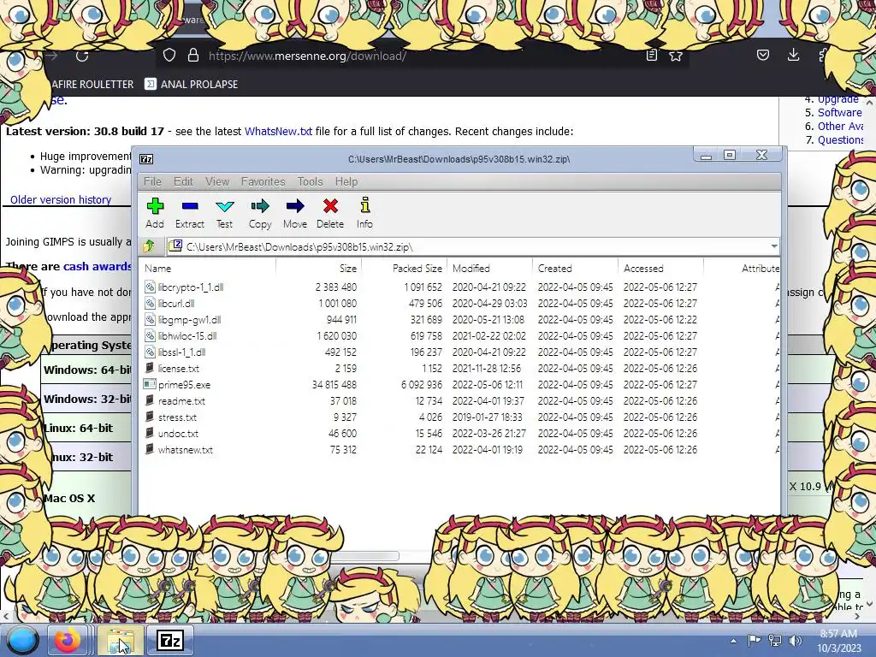Sort by the Accessed column header

[661, 268]
